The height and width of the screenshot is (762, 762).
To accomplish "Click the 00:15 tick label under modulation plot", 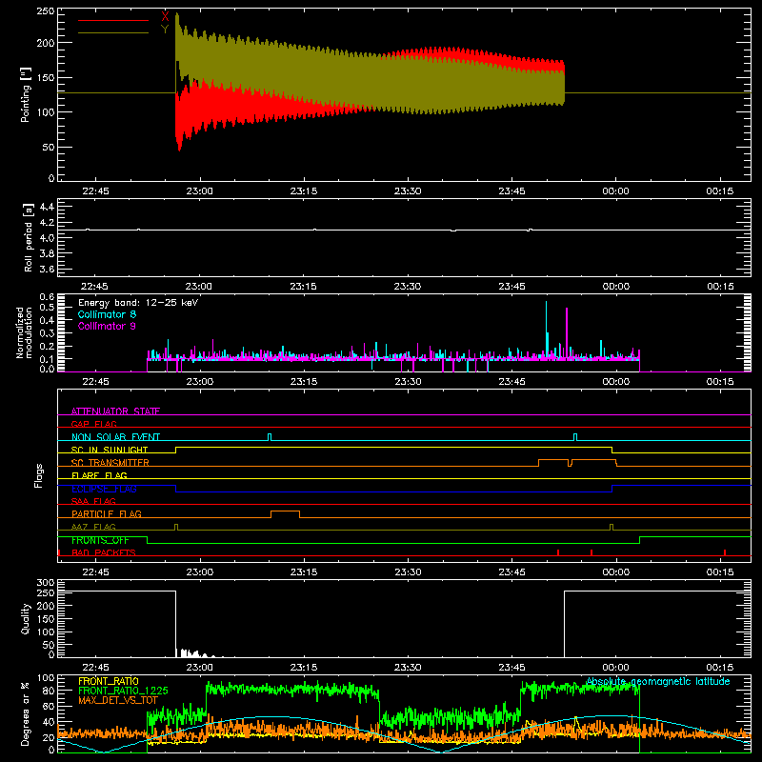I will tap(720, 382).
